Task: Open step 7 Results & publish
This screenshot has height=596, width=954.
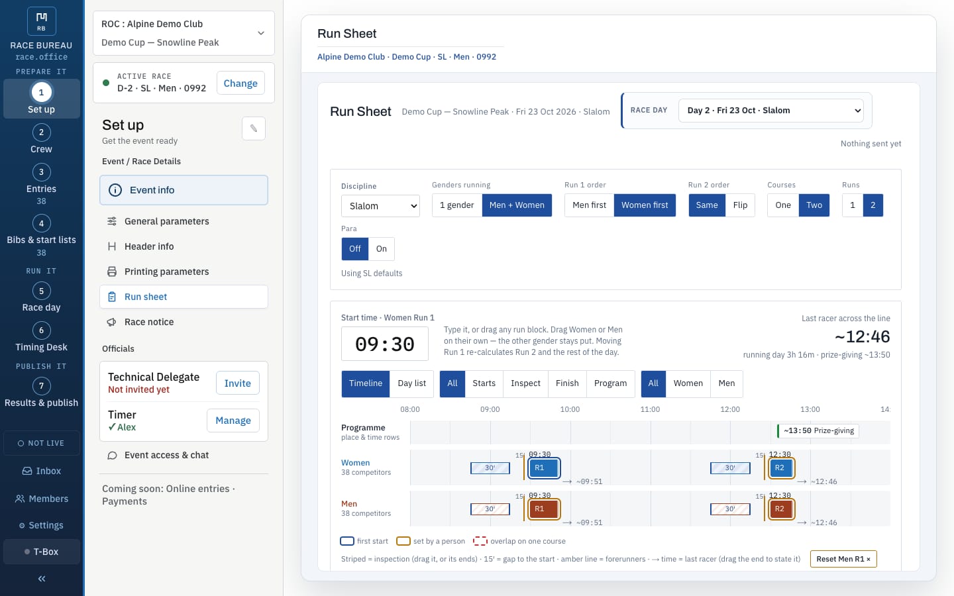Action: click(41, 393)
